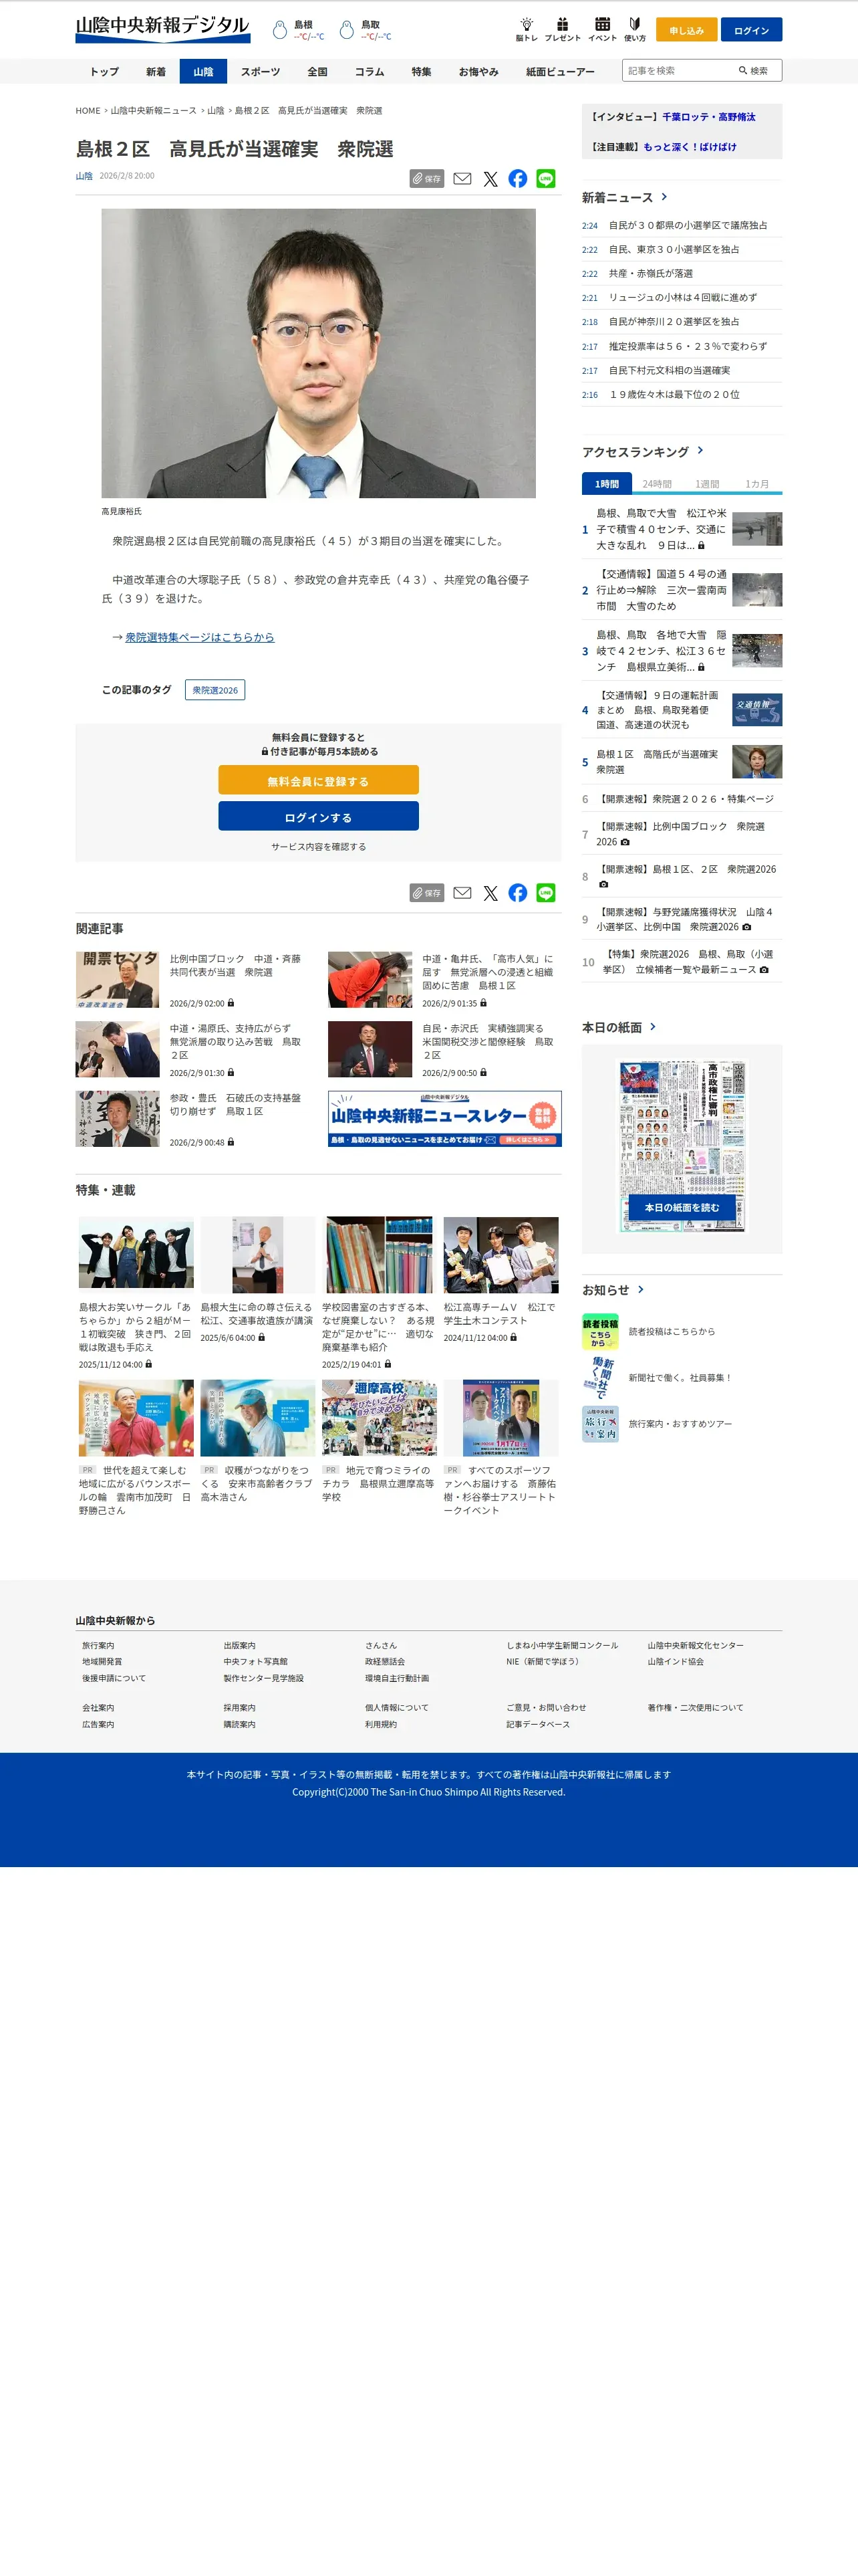
Task: Open the 使い方 beginner guide icon
Action: [634, 29]
